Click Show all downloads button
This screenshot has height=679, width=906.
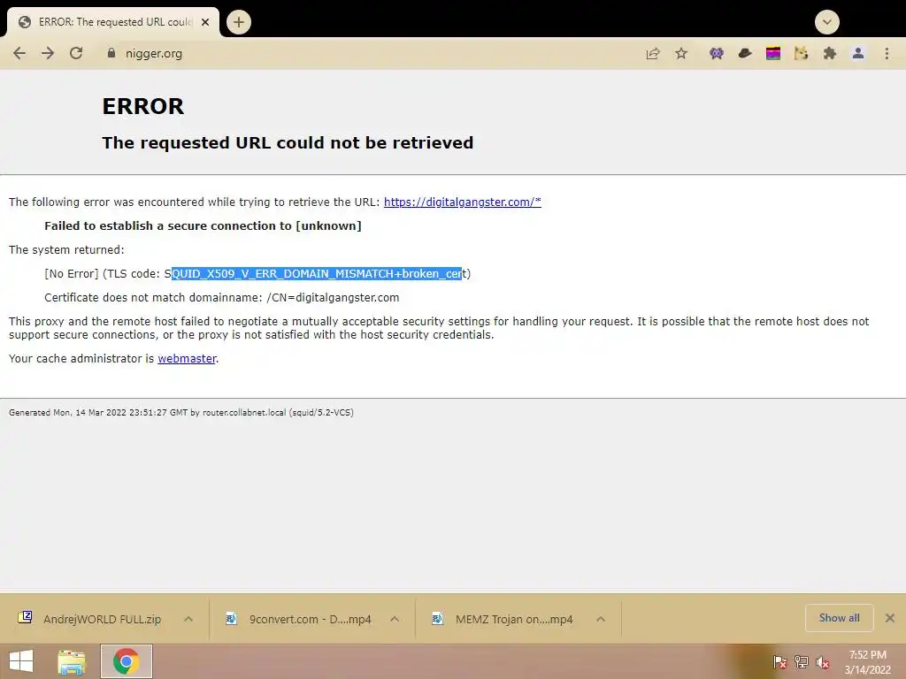(839, 618)
